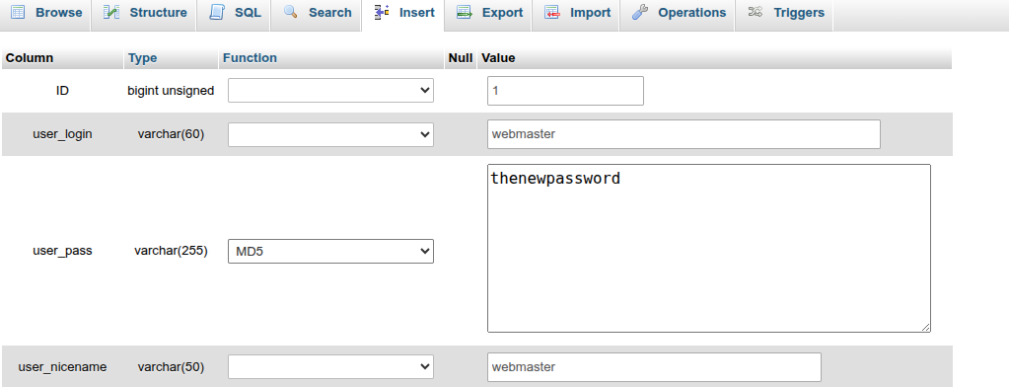1009x387 pixels.
Task: Click the ID value field containing 1
Action: [x=565, y=91]
